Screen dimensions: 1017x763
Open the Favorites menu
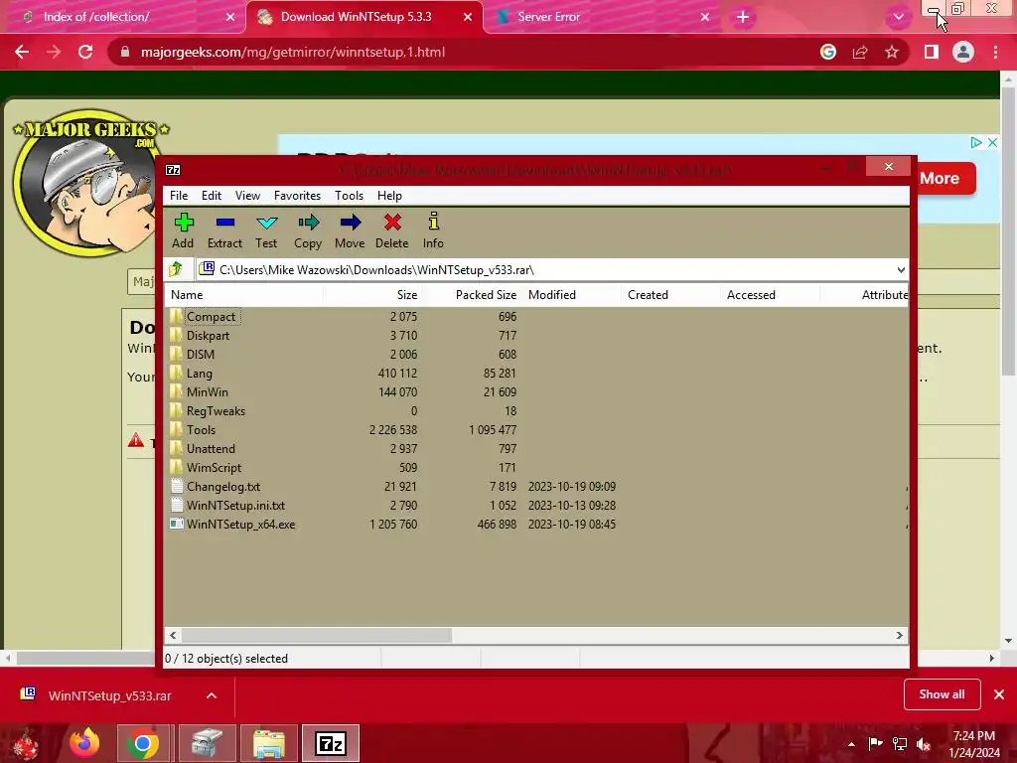297,196
